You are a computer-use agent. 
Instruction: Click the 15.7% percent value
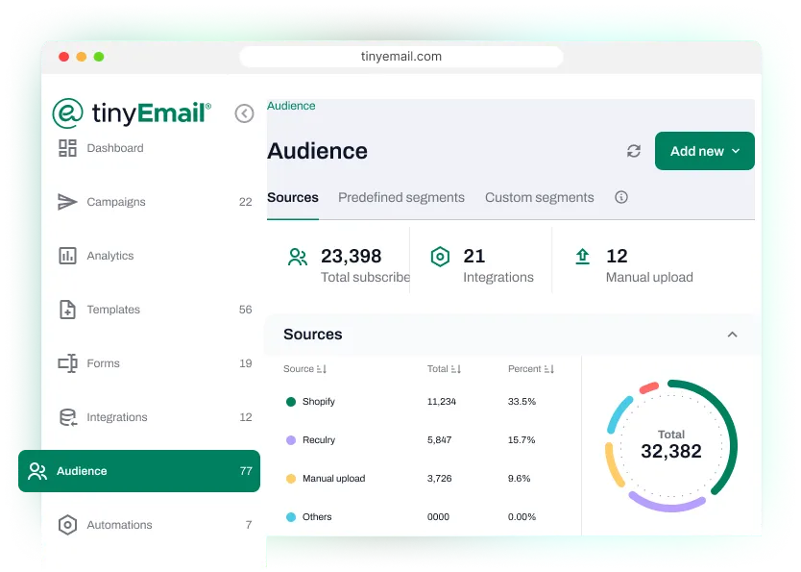(522, 440)
